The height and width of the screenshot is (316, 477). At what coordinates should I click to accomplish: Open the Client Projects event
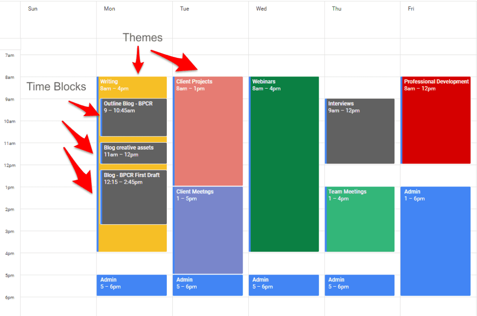pos(208,131)
